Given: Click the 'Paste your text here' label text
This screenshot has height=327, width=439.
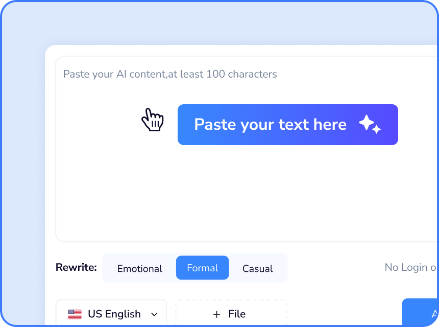Looking at the screenshot, I should click(270, 125).
